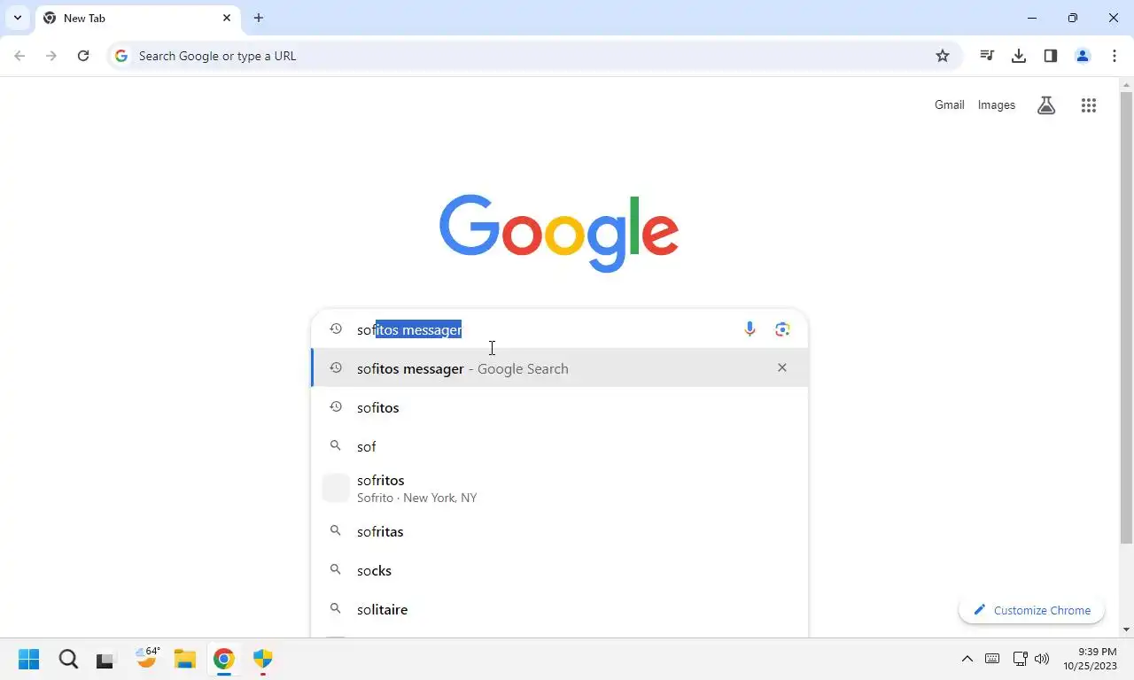This screenshot has height=680, width=1134.
Task: Open the Windows Start menu
Action: pyautogui.click(x=29, y=659)
